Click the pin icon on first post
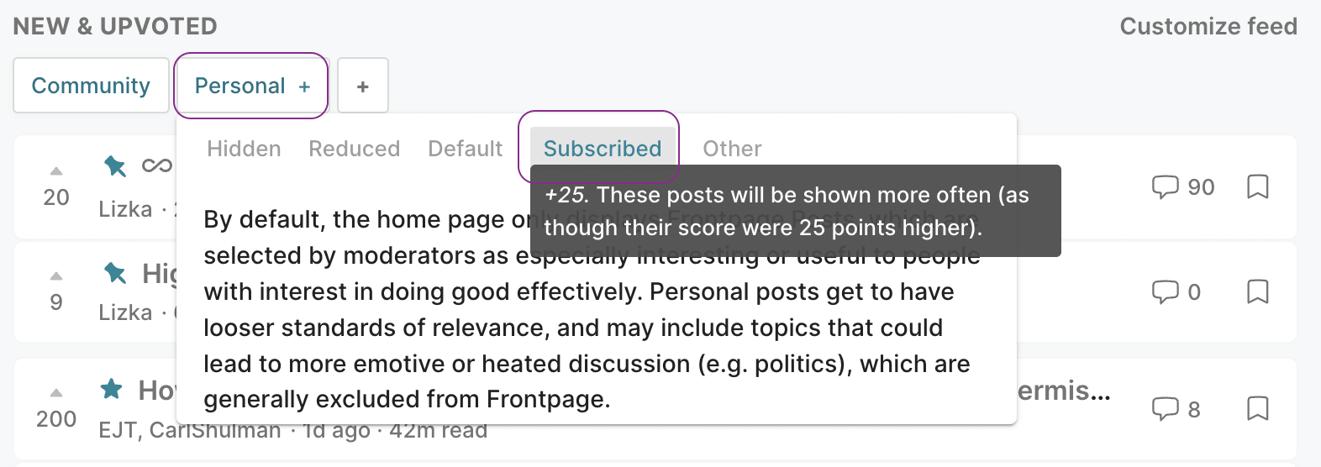The height and width of the screenshot is (467, 1321). tap(115, 165)
